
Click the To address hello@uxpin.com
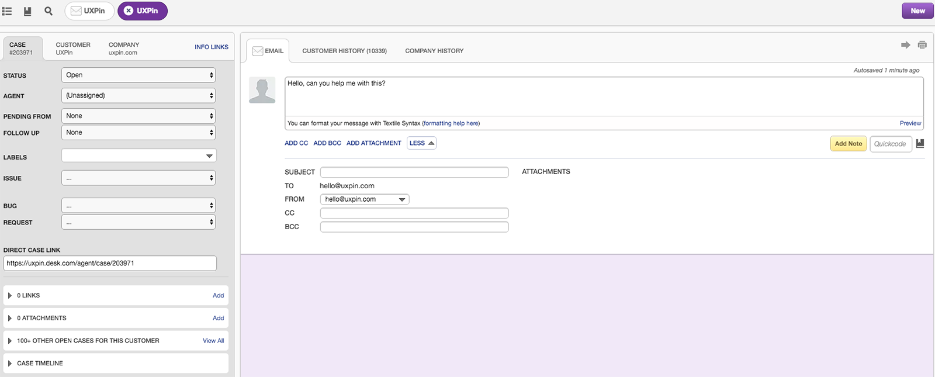point(347,186)
